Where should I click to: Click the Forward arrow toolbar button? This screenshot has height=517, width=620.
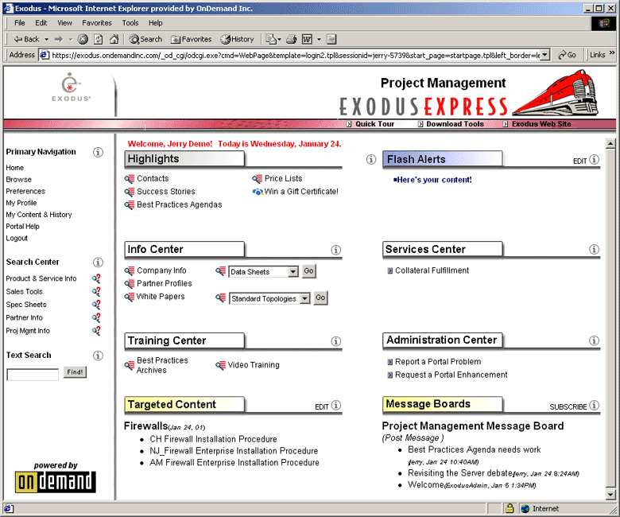point(59,39)
